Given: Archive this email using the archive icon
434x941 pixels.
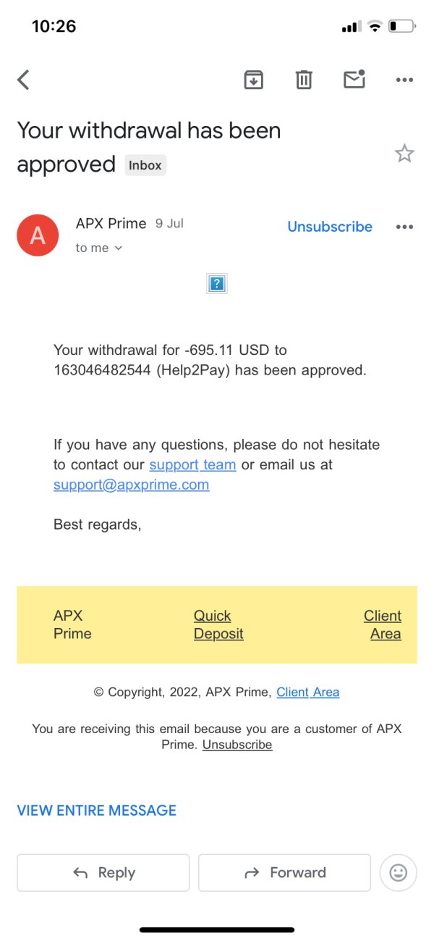Looking at the screenshot, I should [253, 80].
